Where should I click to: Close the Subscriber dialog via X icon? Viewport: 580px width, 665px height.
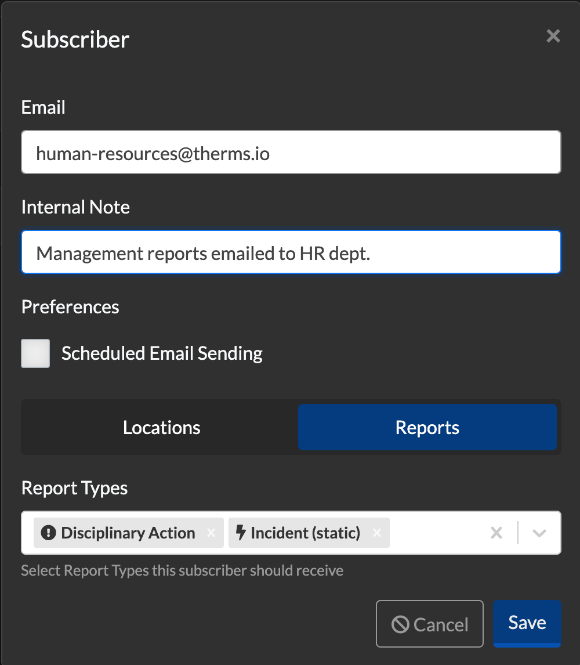[x=553, y=36]
